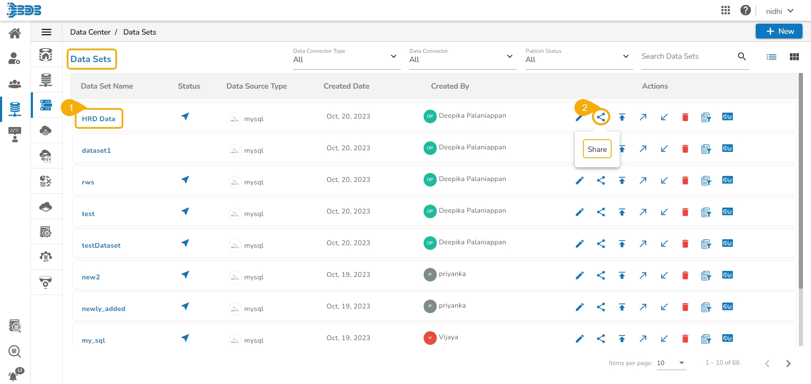The width and height of the screenshot is (811, 384).
Task: Open the nidhi user menu
Action: tap(779, 11)
